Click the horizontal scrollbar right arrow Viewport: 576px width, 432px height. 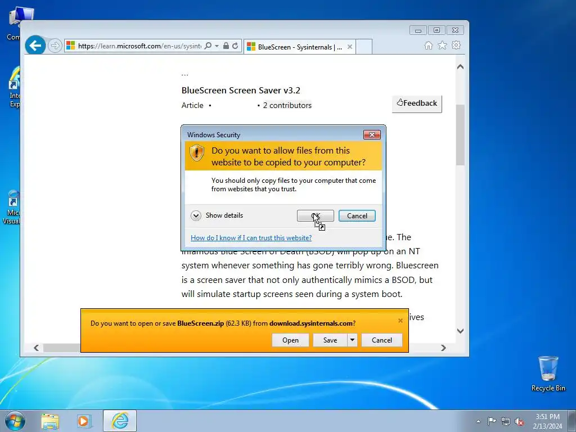pyautogui.click(x=443, y=348)
